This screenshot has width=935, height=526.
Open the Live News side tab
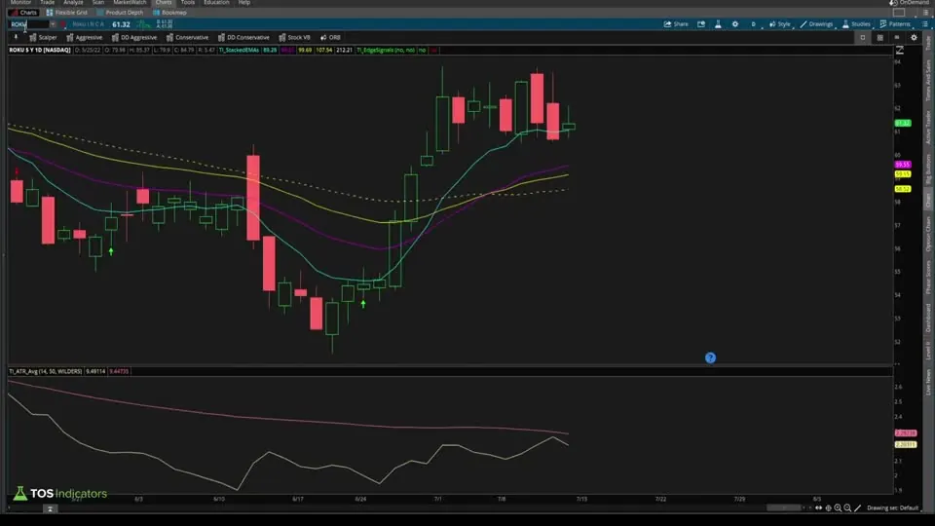tap(928, 382)
